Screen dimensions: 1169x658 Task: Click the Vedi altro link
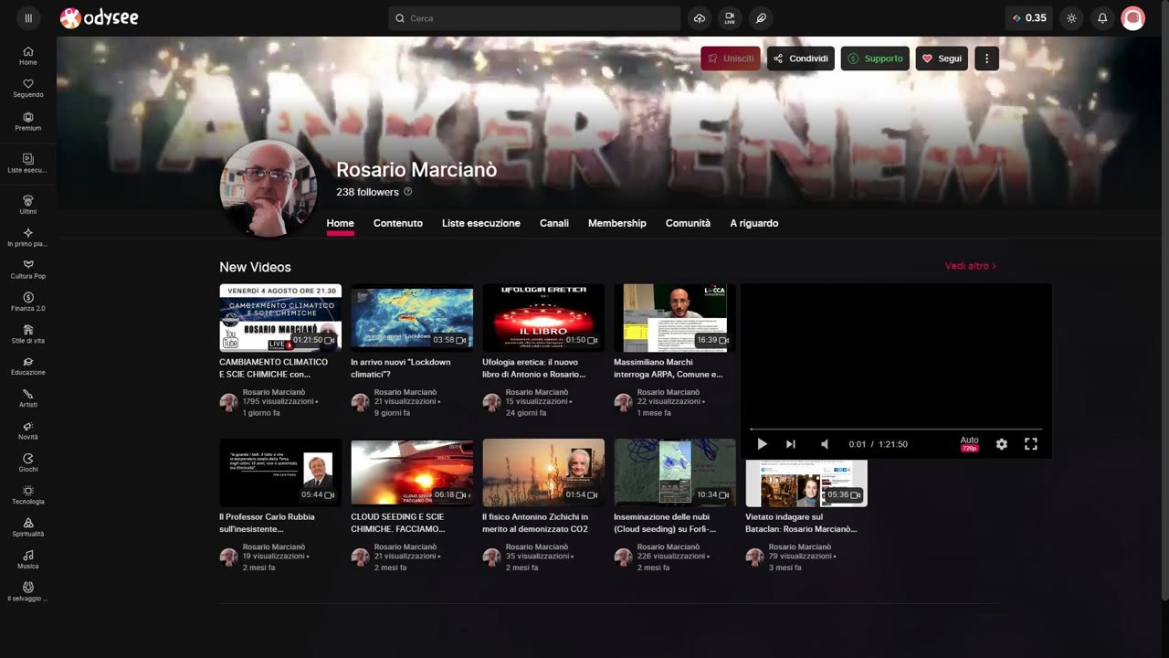tap(971, 266)
